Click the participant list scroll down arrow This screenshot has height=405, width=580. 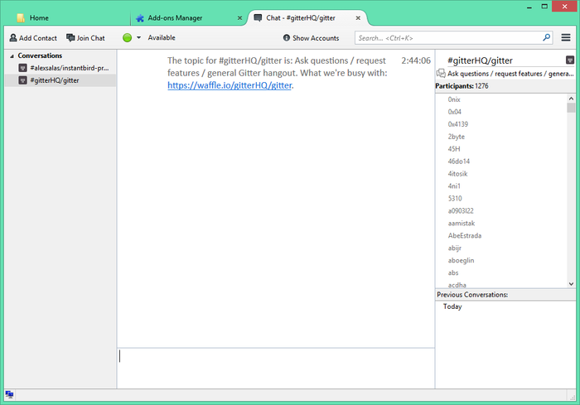pos(571,284)
